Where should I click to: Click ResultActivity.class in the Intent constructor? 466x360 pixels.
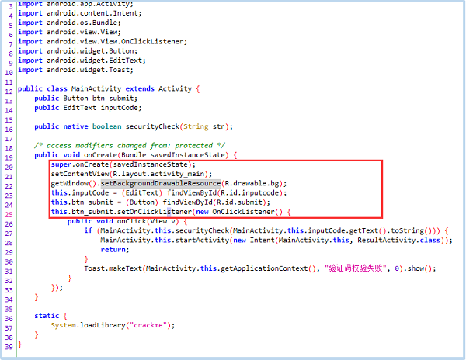(x=399, y=240)
